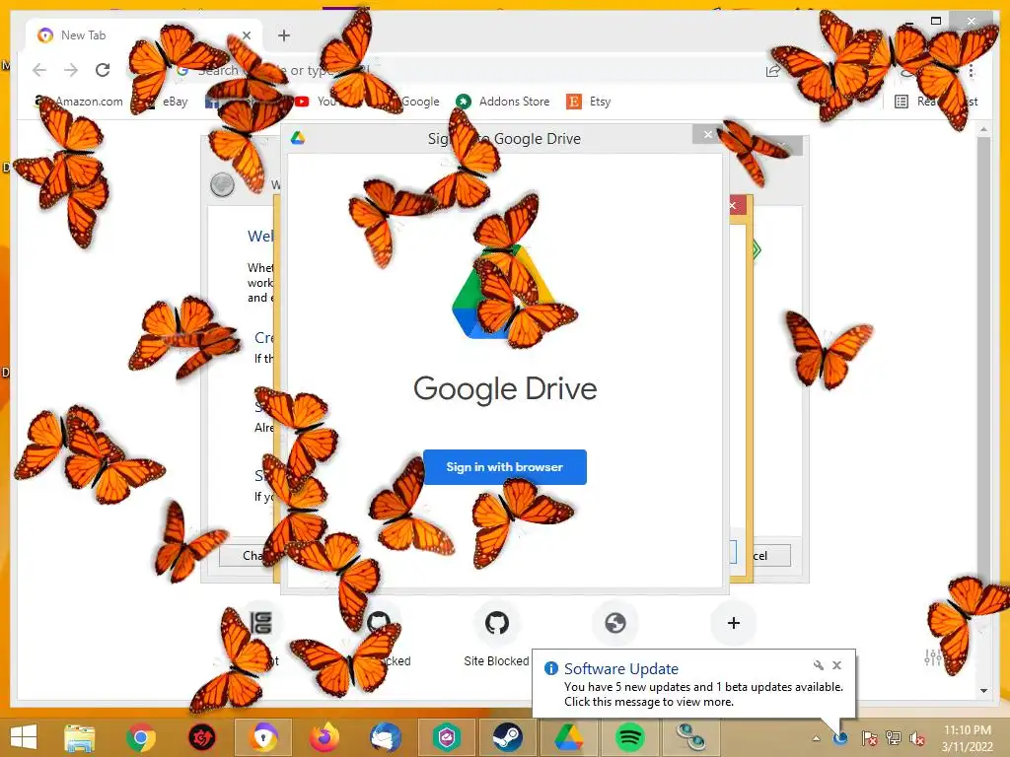Open the binoculars app in taskbar
Image resolution: width=1010 pixels, height=757 pixels.
[691, 737]
